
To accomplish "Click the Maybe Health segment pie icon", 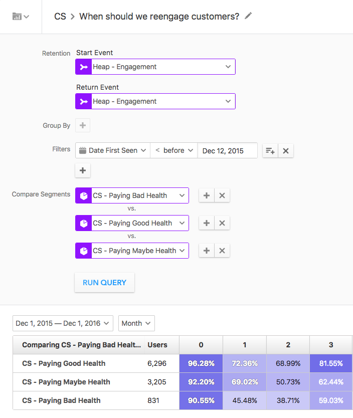I will (84, 251).
